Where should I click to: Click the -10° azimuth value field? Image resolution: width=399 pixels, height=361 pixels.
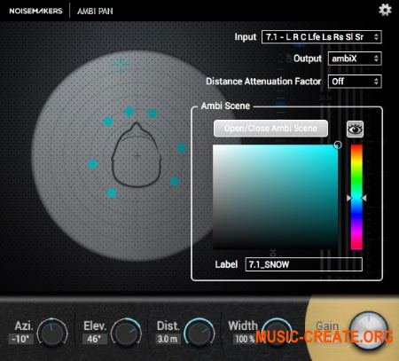coord(21,339)
